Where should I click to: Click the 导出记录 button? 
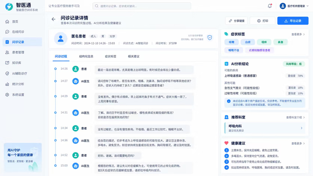point(293,21)
